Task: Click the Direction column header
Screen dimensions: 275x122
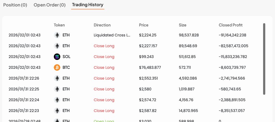Action: tap(102, 25)
